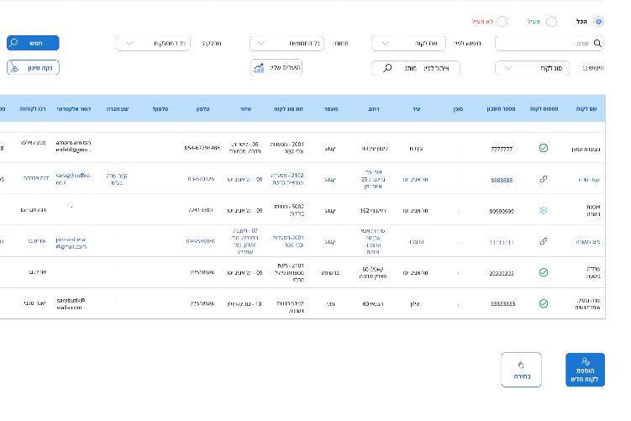This screenshot has width=631, height=421.
Task: Click the 'נקה סינון' clear filter button
Action: coord(33,67)
